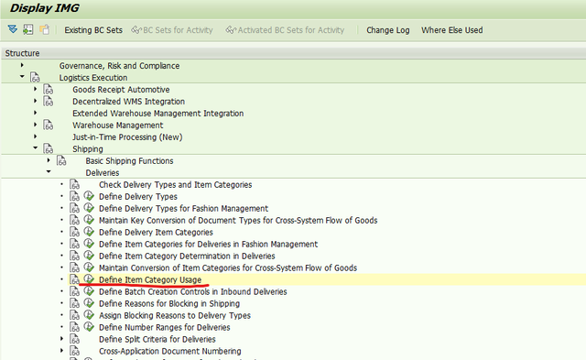Expand Goods Receipt Automotive node
586x360 pixels.
[35, 90]
